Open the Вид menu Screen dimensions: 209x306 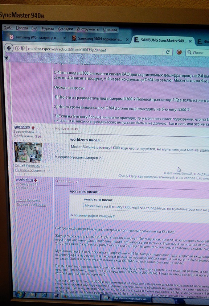34,28
